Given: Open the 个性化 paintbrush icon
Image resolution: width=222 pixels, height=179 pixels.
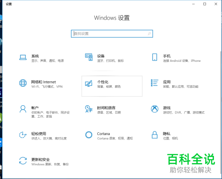Looking at the screenshot, I should [89, 84].
